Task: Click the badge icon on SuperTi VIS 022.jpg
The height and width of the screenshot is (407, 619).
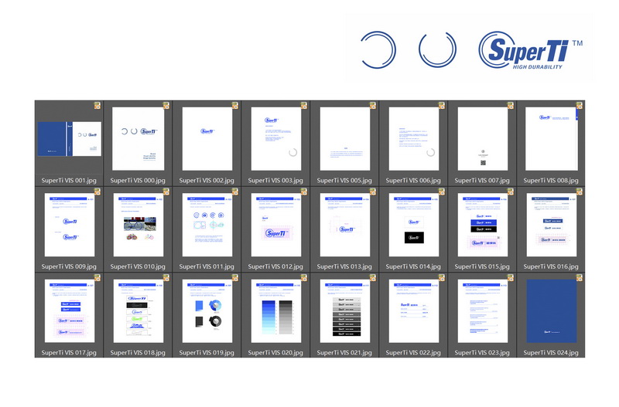Action: (442, 278)
